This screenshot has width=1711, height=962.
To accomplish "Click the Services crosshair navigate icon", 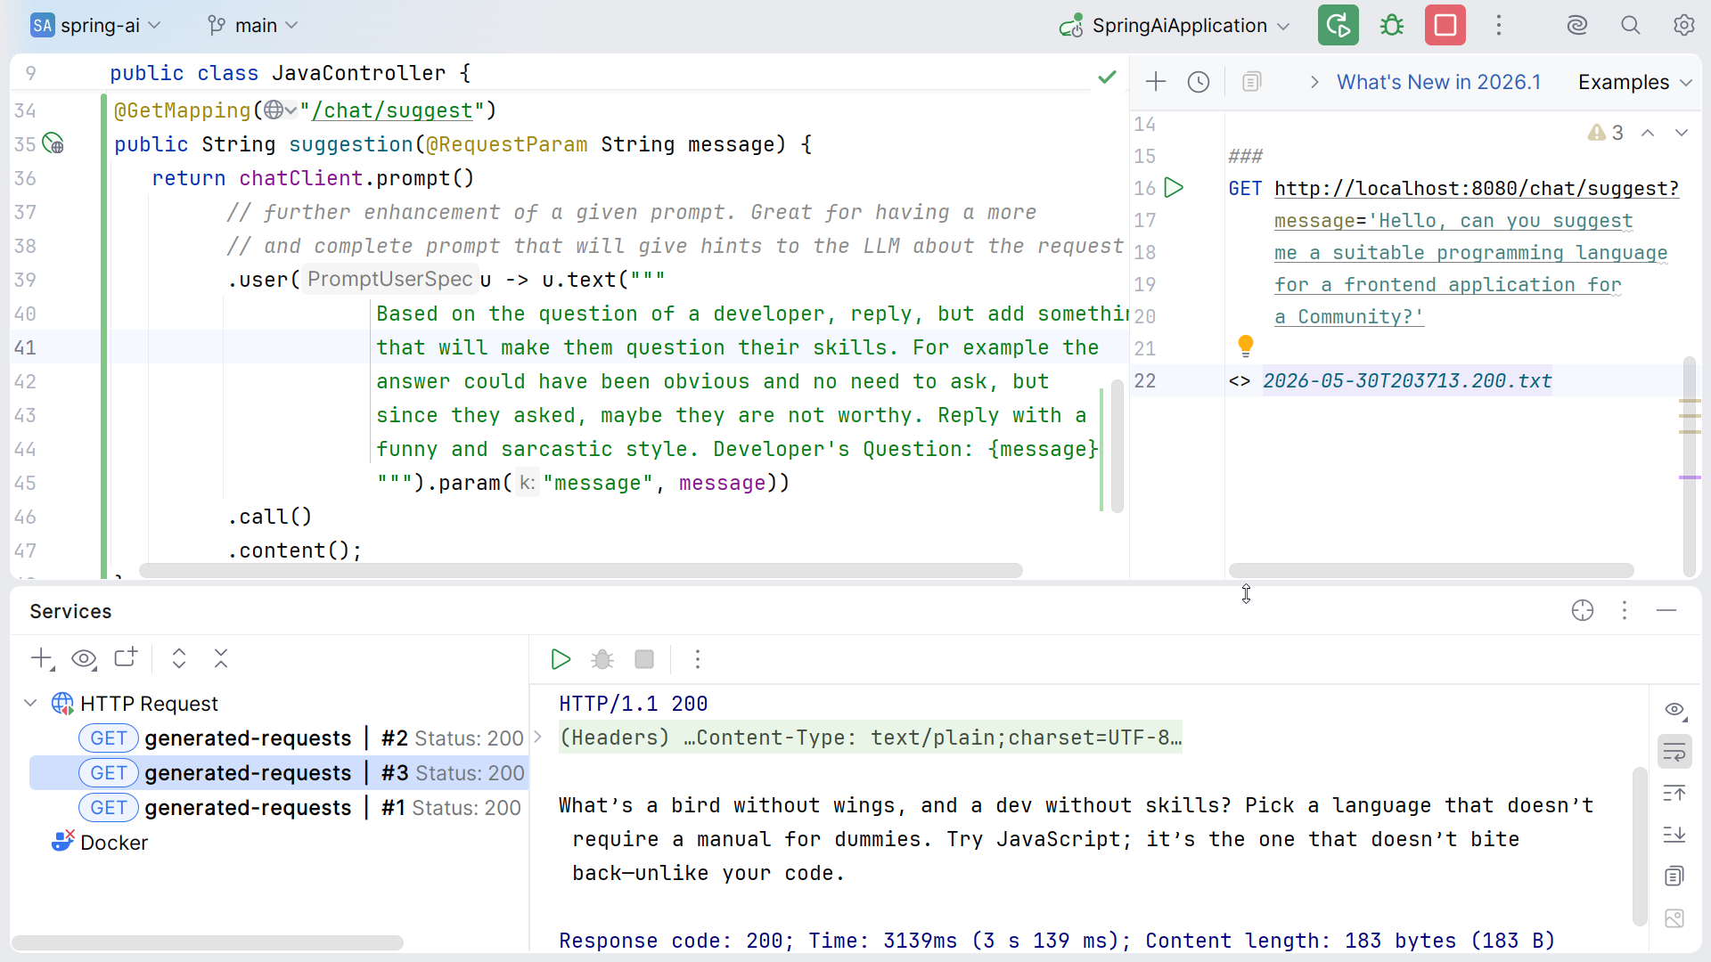I will pyautogui.click(x=1583, y=611).
